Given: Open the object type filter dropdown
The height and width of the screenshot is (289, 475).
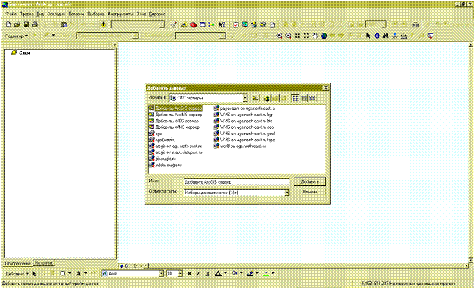Looking at the screenshot, I should point(286,193).
